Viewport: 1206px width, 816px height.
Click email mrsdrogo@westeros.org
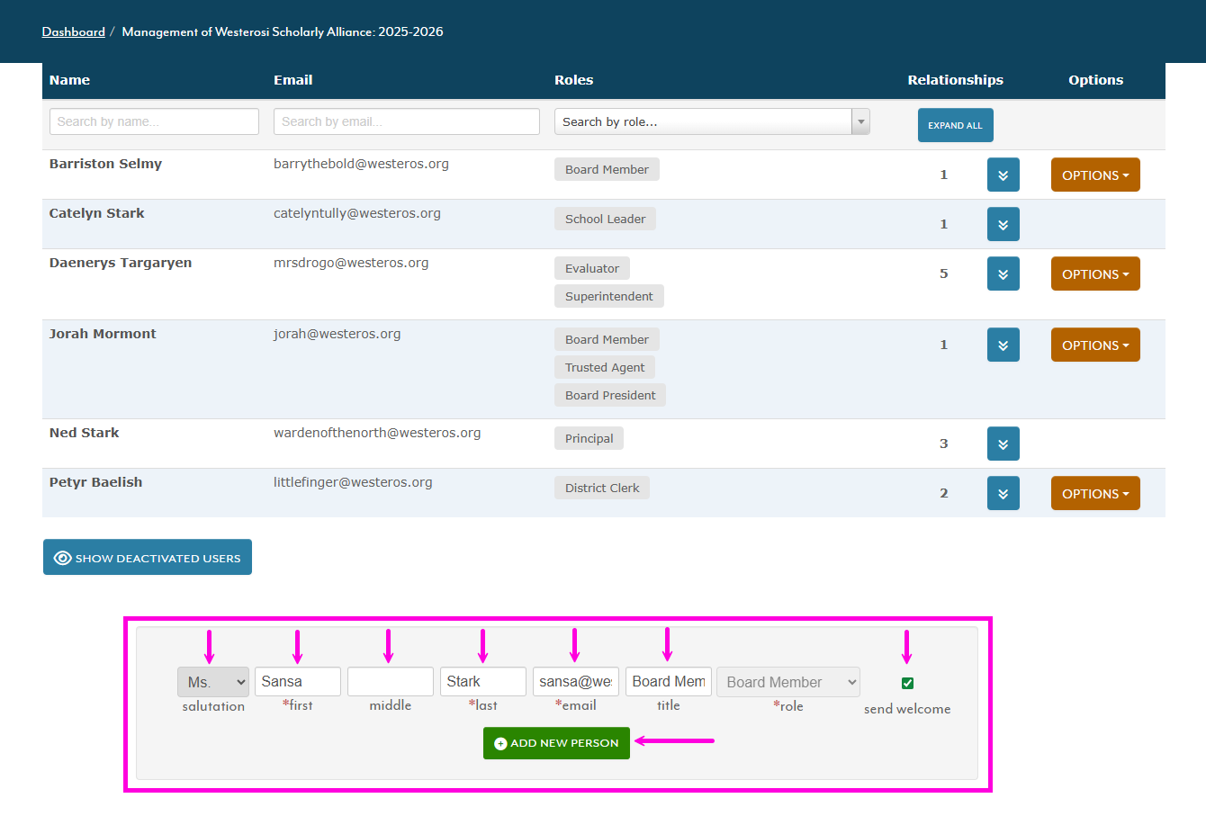coord(351,263)
